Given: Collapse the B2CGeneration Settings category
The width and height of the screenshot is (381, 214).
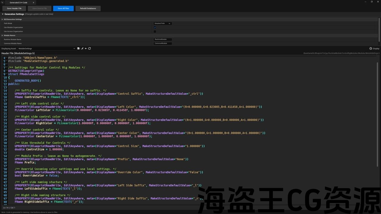Looking at the screenshot, I should (x=2, y=19).
